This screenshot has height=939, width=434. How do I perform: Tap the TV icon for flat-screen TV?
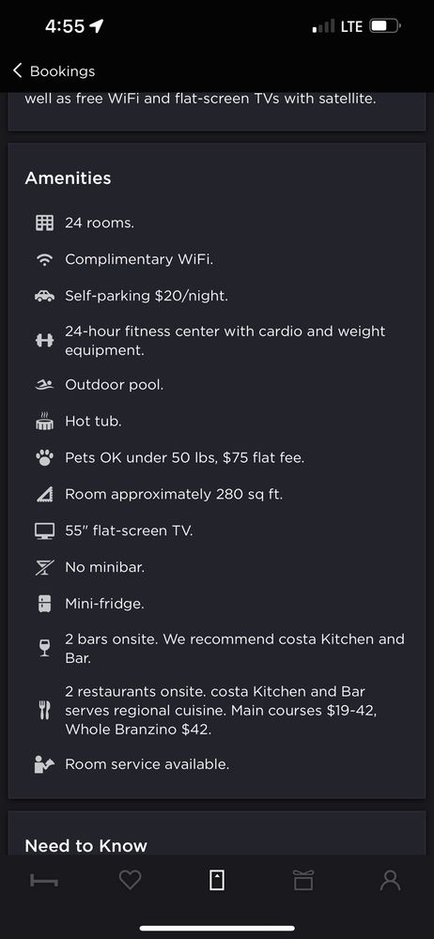[x=44, y=531]
